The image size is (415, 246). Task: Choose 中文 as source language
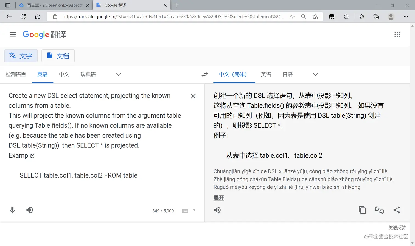click(64, 75)
